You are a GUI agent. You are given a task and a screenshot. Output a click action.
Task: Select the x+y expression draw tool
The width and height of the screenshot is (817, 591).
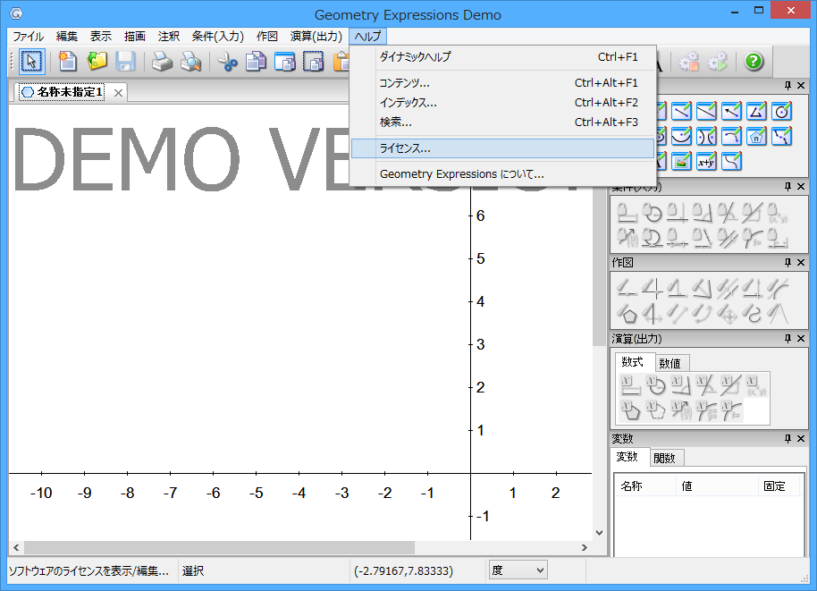click(706, 161)
